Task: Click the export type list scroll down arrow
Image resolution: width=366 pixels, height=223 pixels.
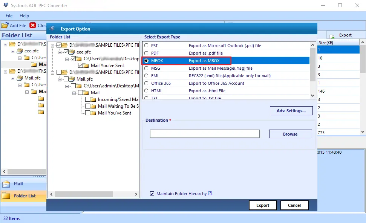Action: pyautogui.click(x=312, y=95)
